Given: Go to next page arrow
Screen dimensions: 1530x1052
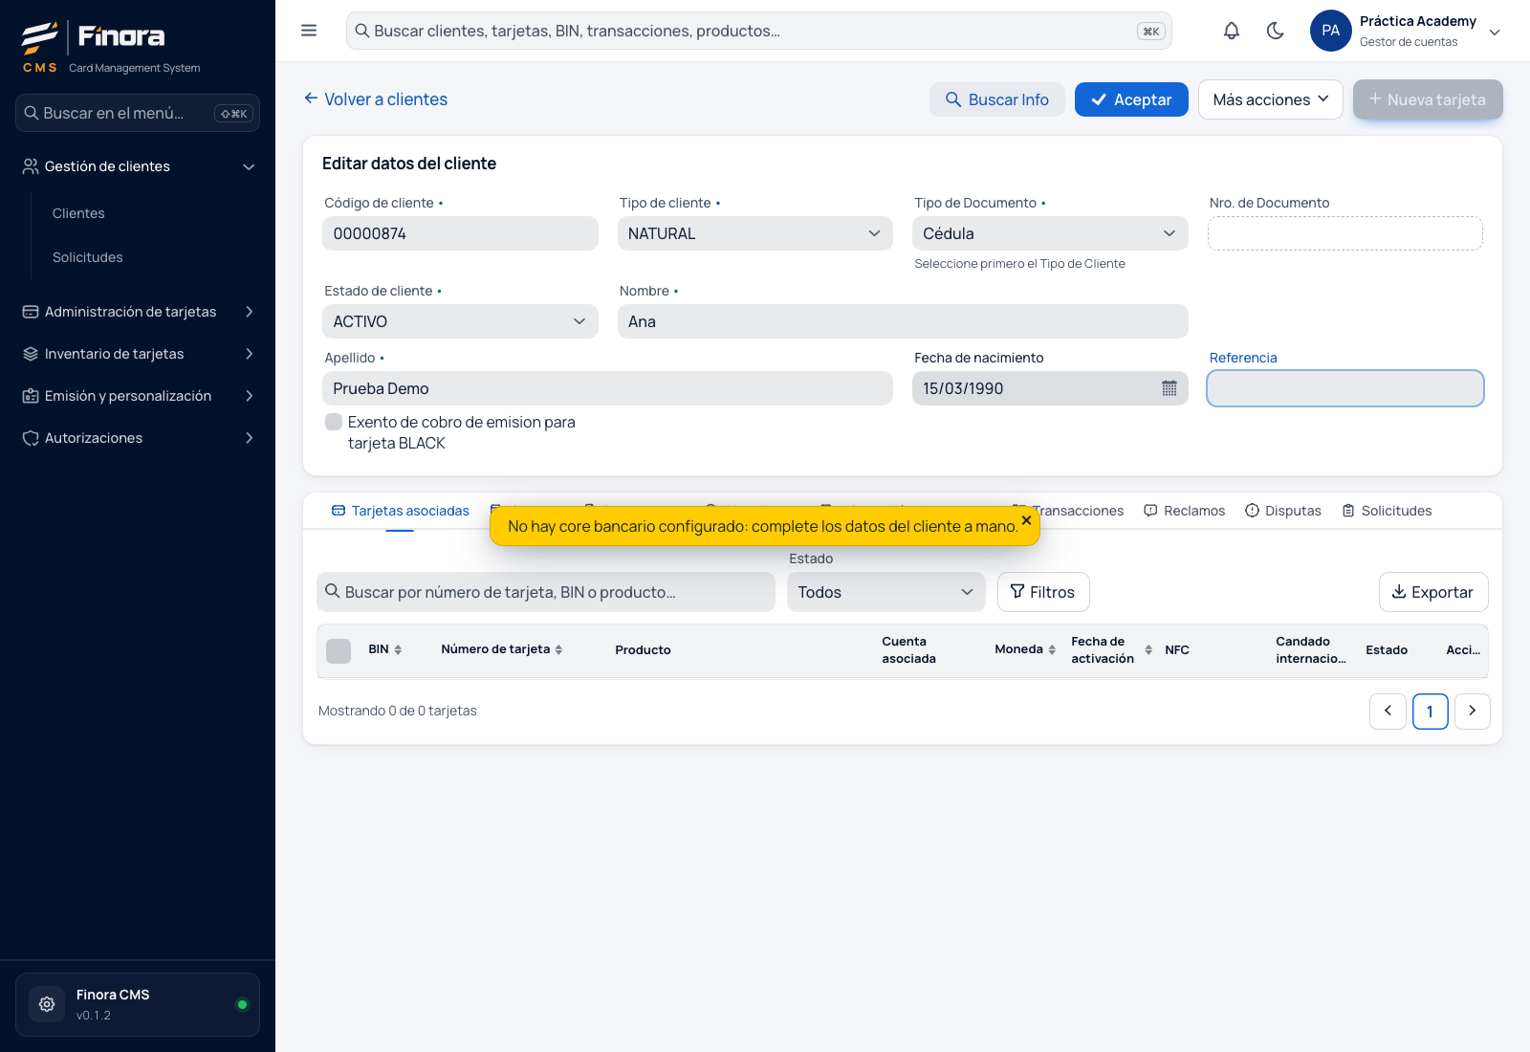Looking at the screenshot, I should pyautogui.click(x=1473, y=711).
